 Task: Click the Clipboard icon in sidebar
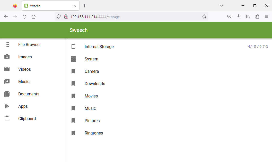point(7,118)
